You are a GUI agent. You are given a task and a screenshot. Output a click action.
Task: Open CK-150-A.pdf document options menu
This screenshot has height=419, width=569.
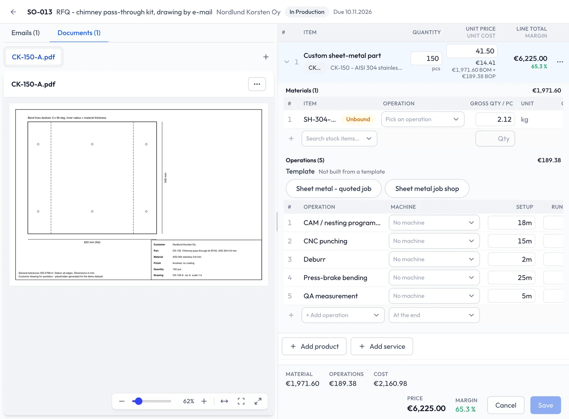click(257, 84)
